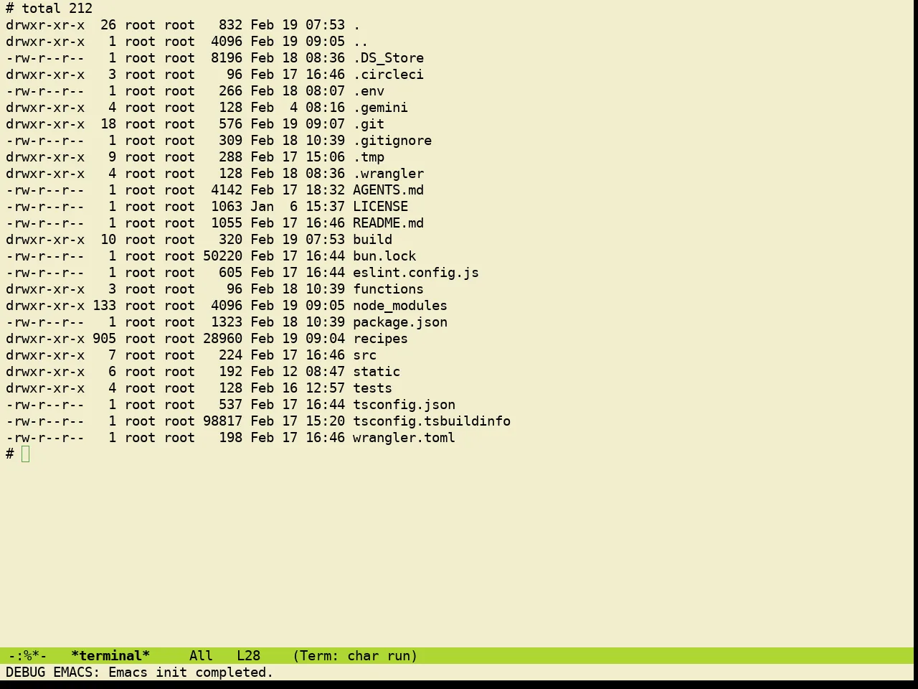918x689 pixels.
Task: Select the .wrangler directory name
Action: [x=388, y=174]
